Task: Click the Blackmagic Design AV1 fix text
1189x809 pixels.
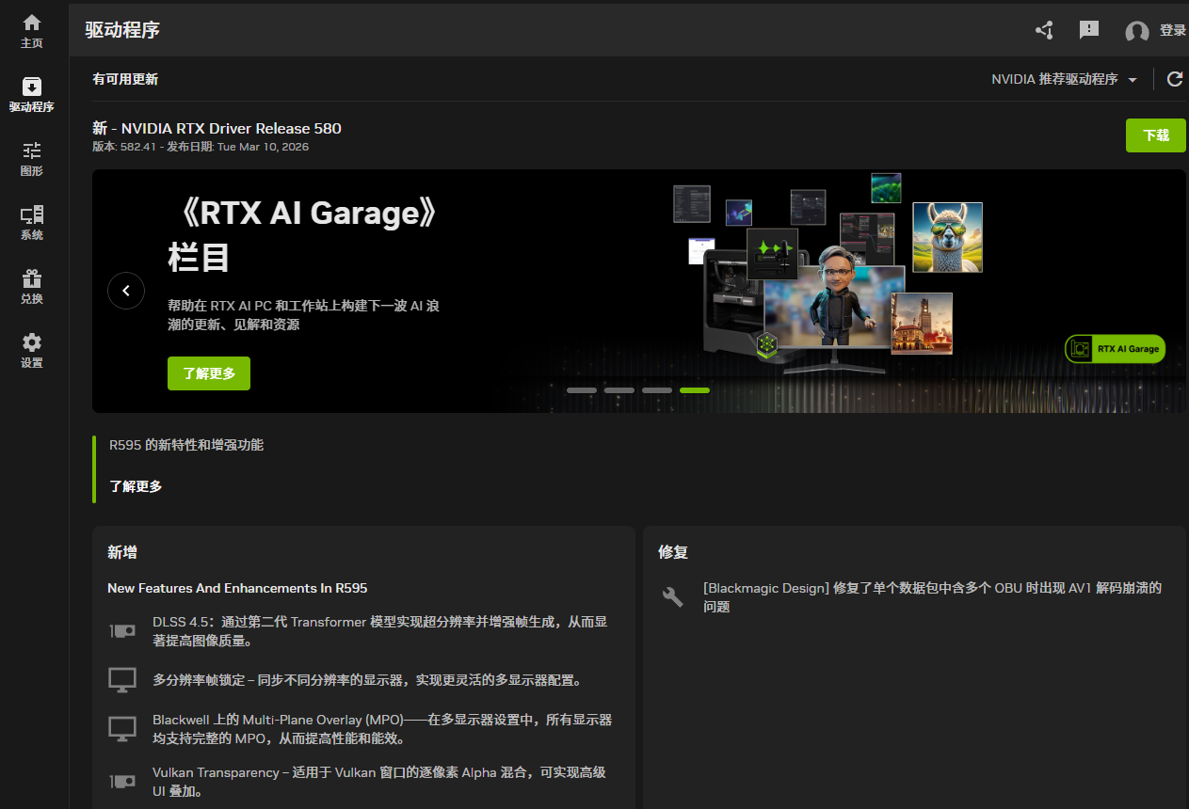Action: click(x=932, y=597)
